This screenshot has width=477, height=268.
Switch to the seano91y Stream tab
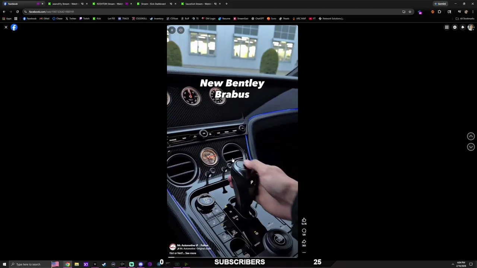pyautogui.click(x=67, y=4)
